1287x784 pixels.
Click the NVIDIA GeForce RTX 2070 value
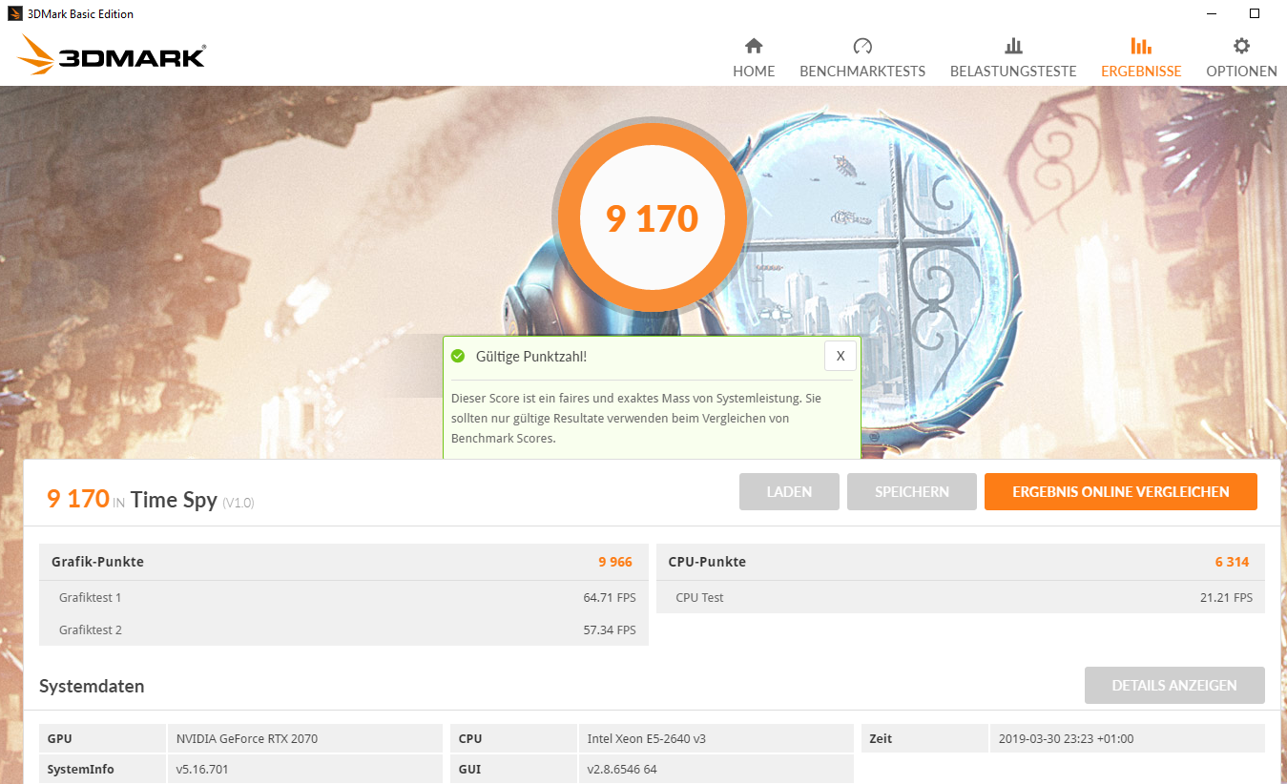[x=247, y=738]
